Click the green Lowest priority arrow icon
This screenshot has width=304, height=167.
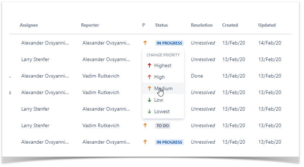[x=149, y=111]
